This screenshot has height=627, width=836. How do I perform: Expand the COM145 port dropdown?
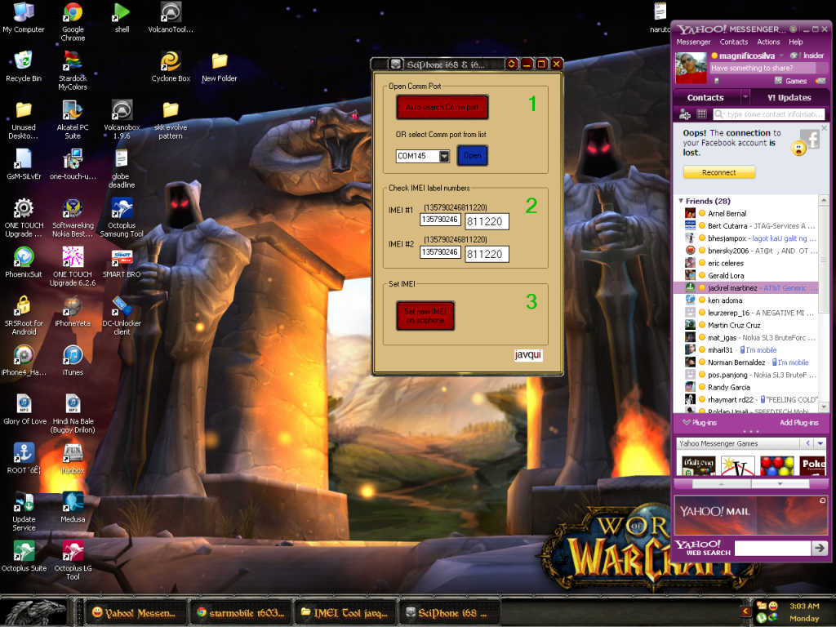pyautogui.click(x=444, y=156)
